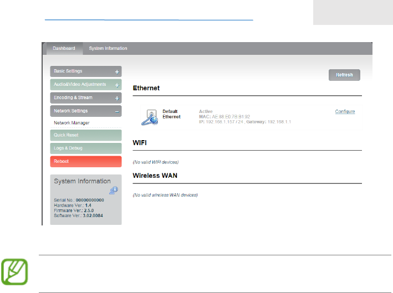Select the WIFI section heading
This screenshot has height=293, width=393.
pyautogui.click(x=140, y=143)
